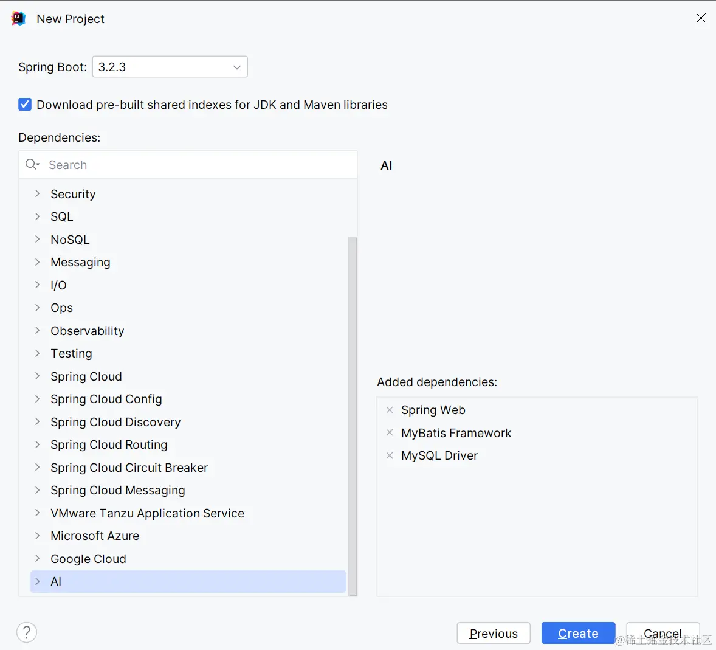Viewport: 716px width, 650px height.
Task: Click the Cancel button
Action: [663, 633]
